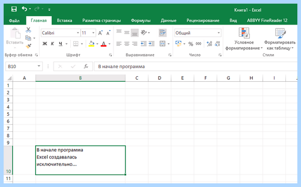Apply accounting currency format
301x187 pixels.
178,44
